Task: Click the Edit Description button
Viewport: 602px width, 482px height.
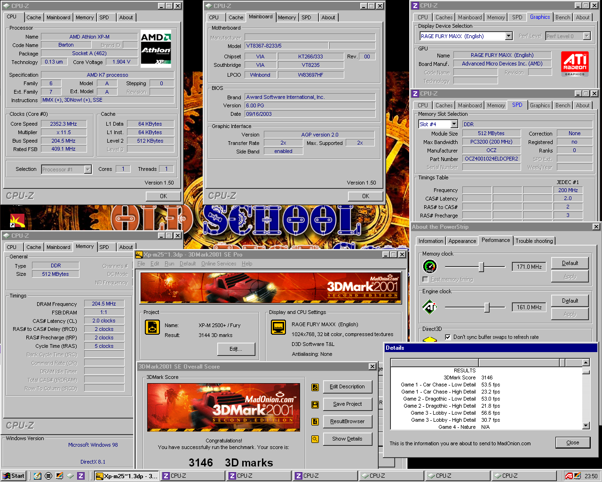Action: pyautogui.click(x=348, y=387)
